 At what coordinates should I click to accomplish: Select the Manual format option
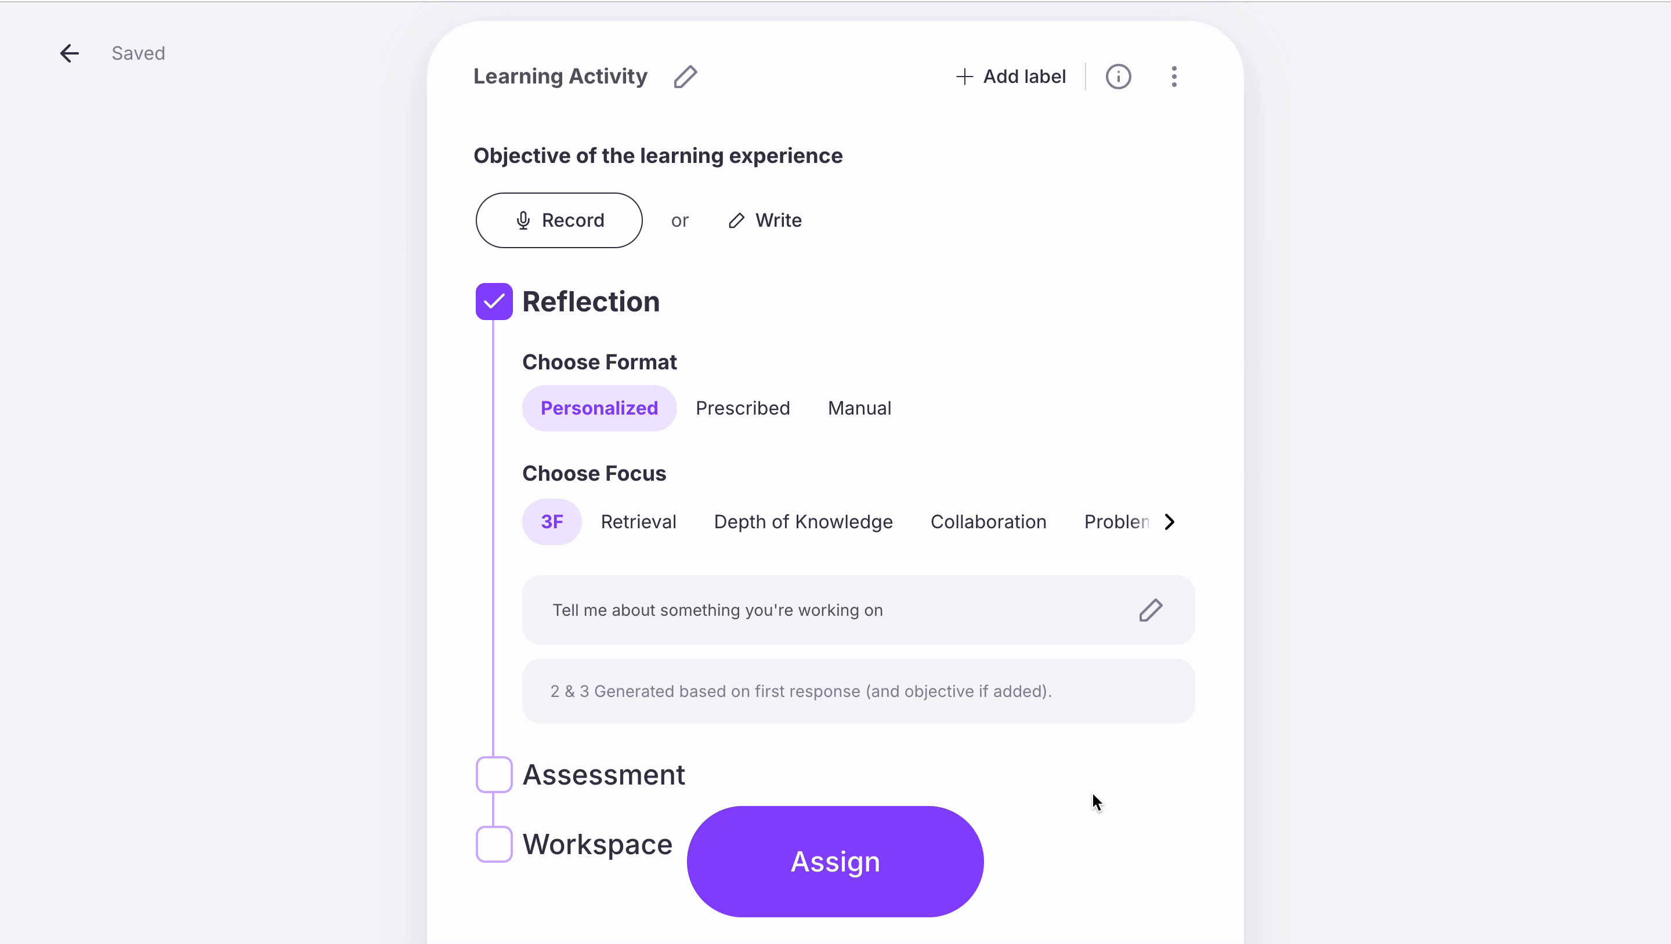click(x=860, y=408)
